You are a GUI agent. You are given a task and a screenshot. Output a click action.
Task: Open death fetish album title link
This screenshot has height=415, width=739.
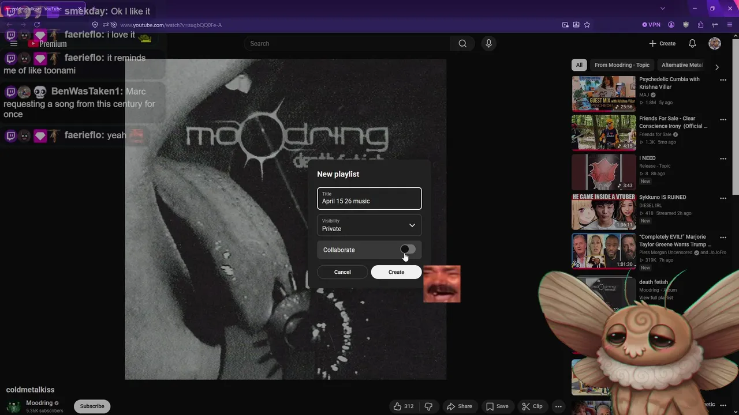(654, 282)
